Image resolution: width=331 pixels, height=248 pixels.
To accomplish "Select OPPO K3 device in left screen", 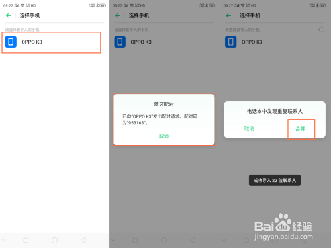I will tap(51, 42).
